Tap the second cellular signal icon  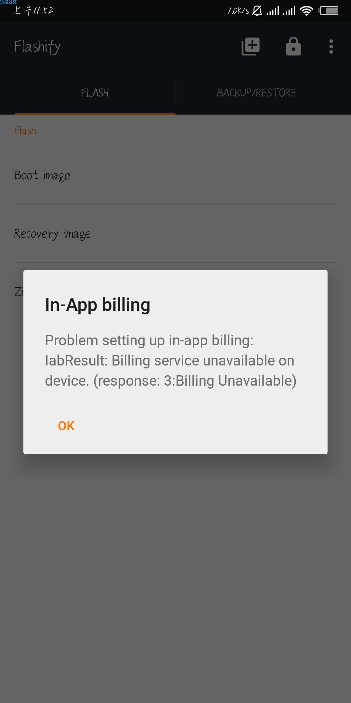pyautogui.click(x=289, y=11)
